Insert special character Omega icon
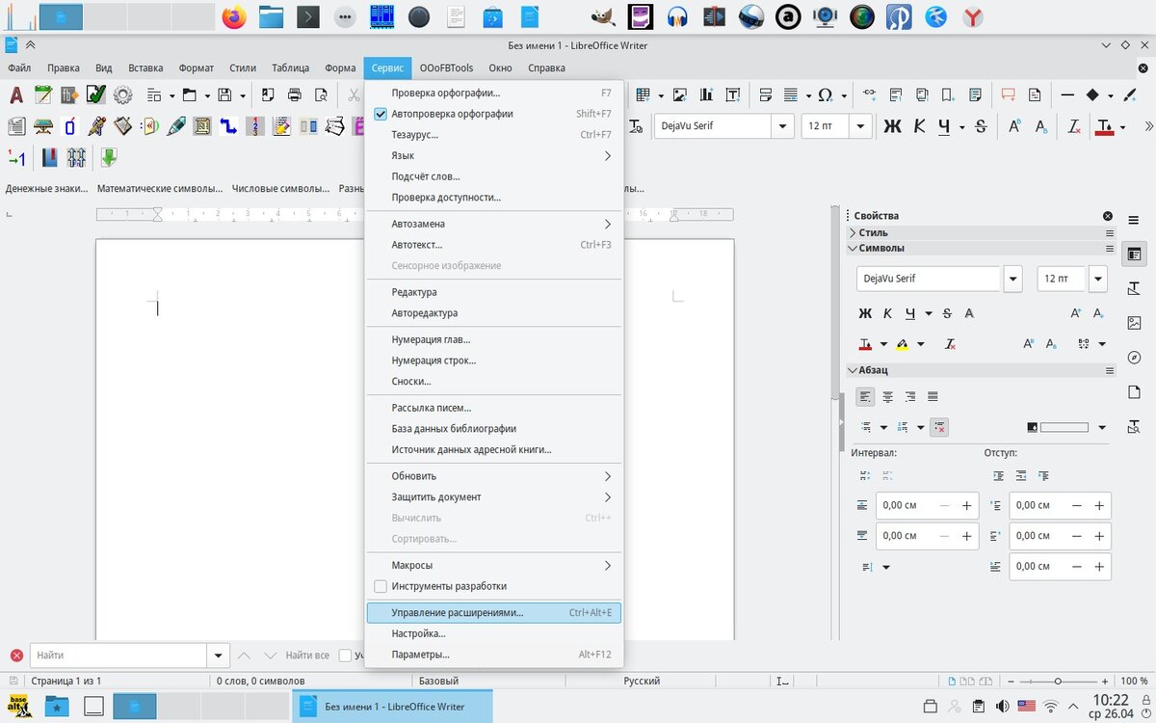This screenshot has height=723, width=1156. [826, 94]
